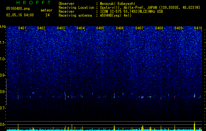Click the meteor count value 24
Viewport: 206px width, 131px height.
47,15
